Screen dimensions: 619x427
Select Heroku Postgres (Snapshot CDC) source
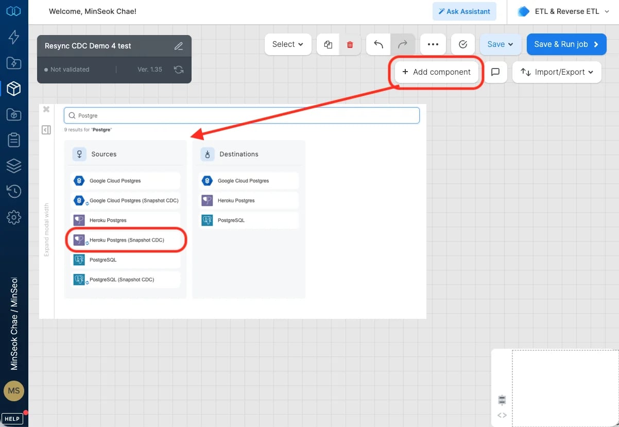125,240
